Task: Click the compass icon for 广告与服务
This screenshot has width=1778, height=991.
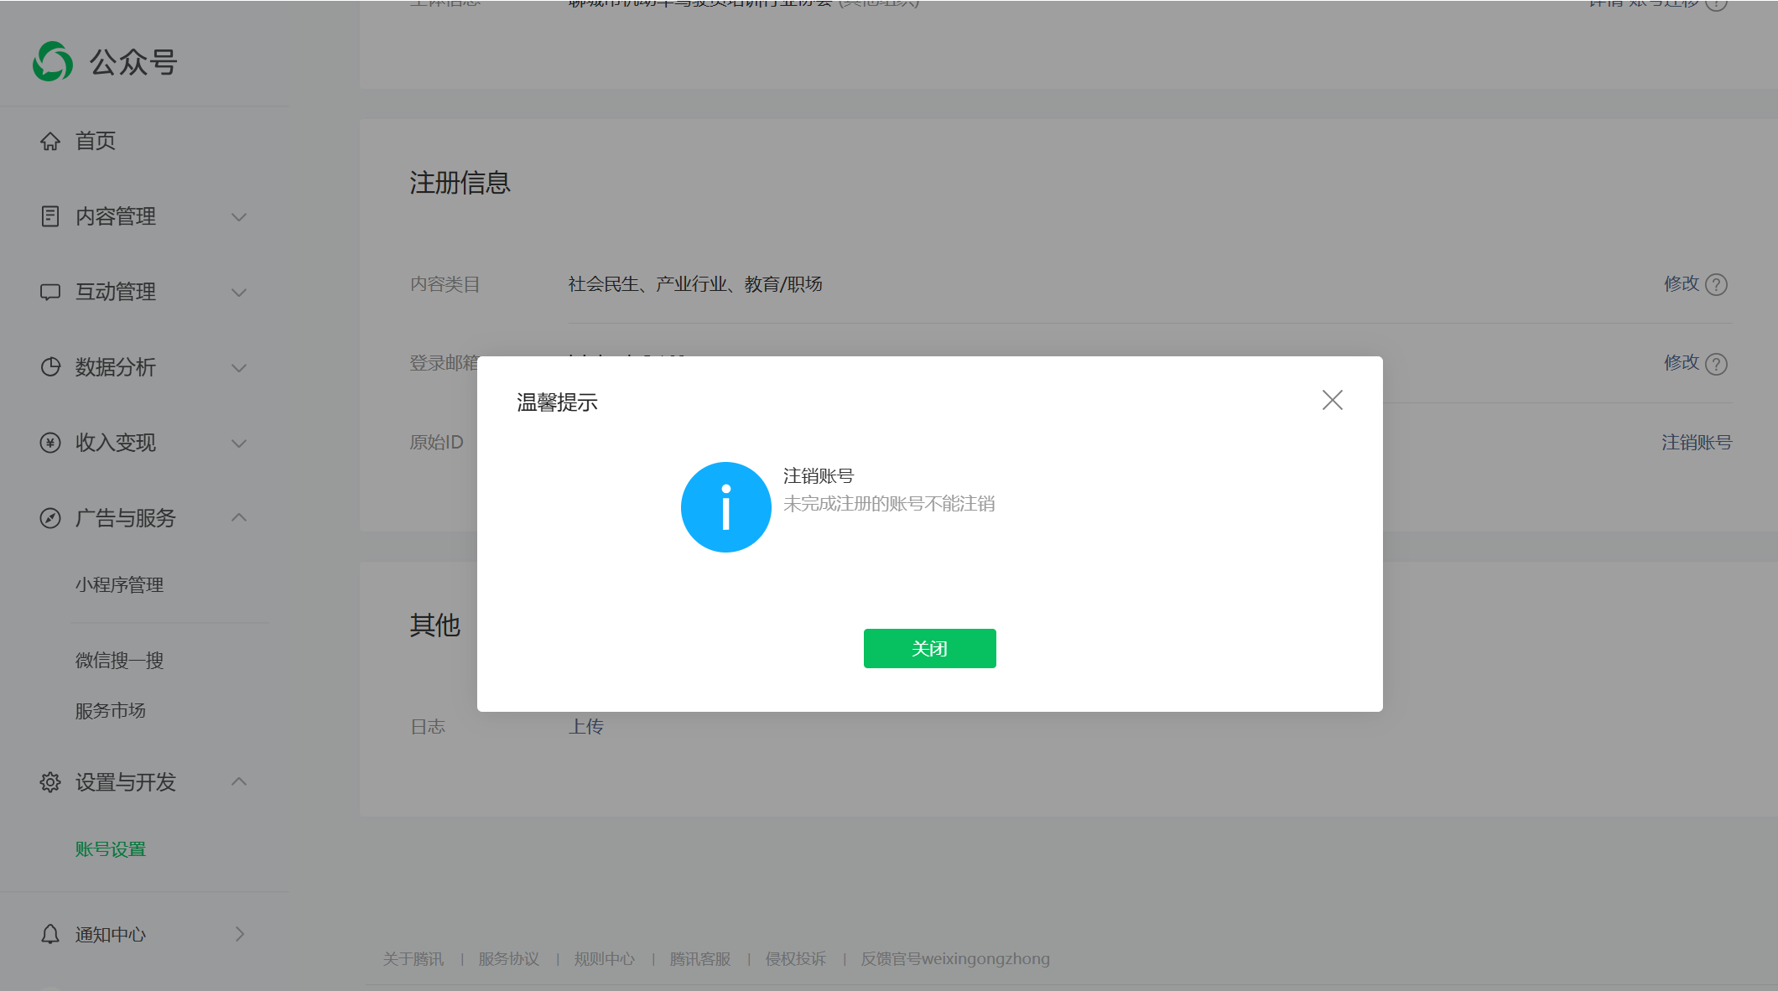Action: point(50,518)
